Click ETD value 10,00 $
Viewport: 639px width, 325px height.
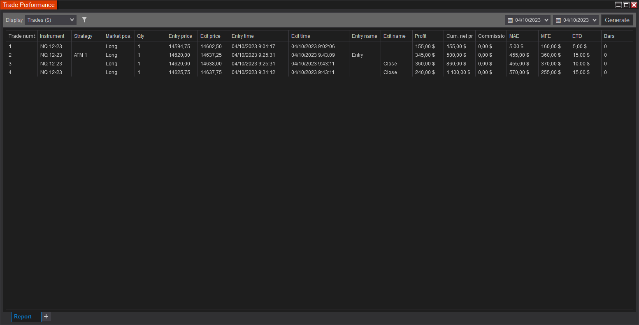click(581, 64)
